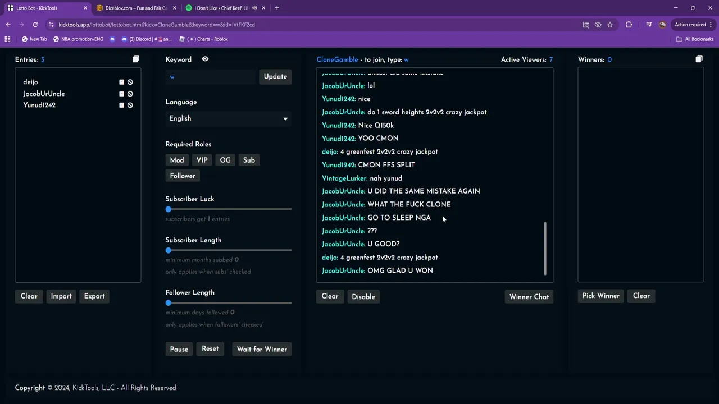Open the unlabeled Discord icon bookmark

point(112,39)
